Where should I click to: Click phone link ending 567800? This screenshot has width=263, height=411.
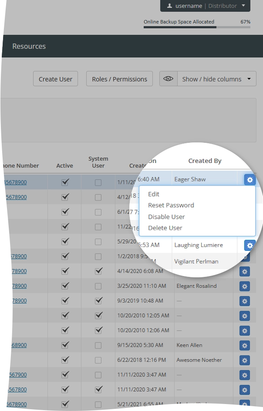coord(17,390)
